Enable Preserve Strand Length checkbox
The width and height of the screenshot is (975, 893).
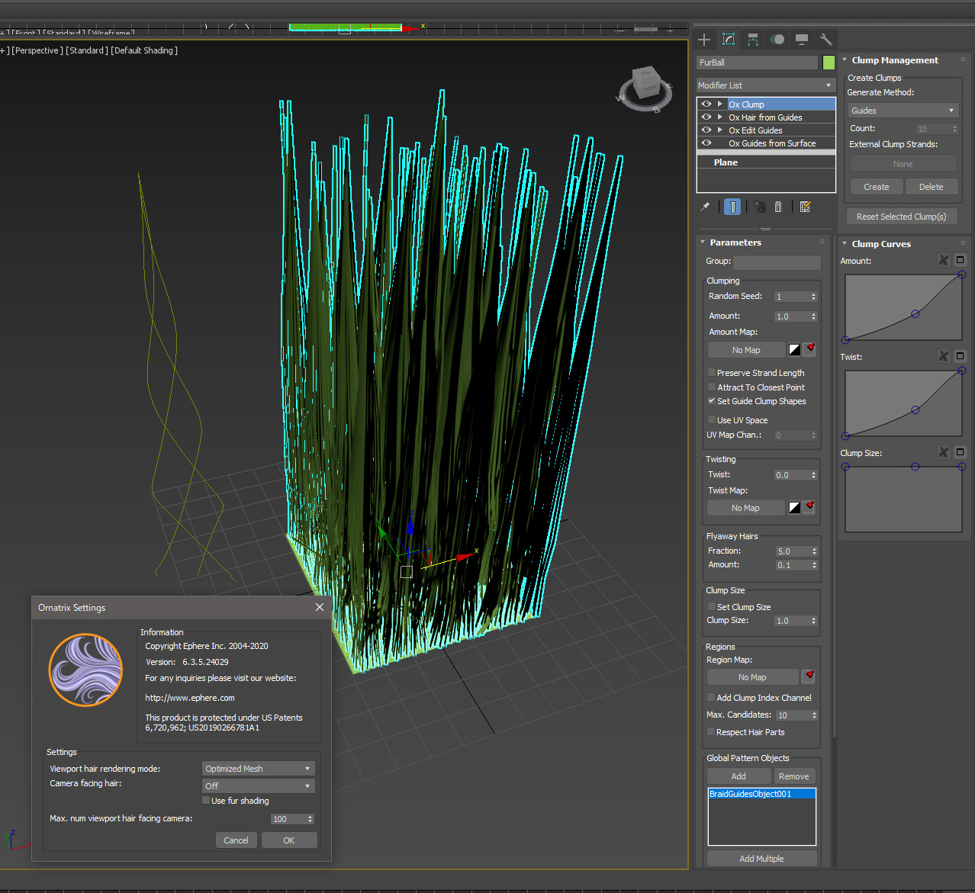pyautogui.click(x=712, y=373)
